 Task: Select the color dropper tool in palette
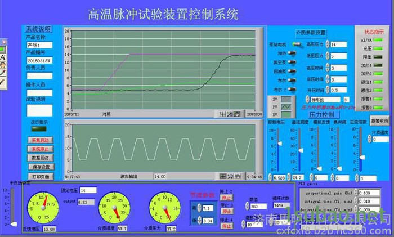(3, 73)
